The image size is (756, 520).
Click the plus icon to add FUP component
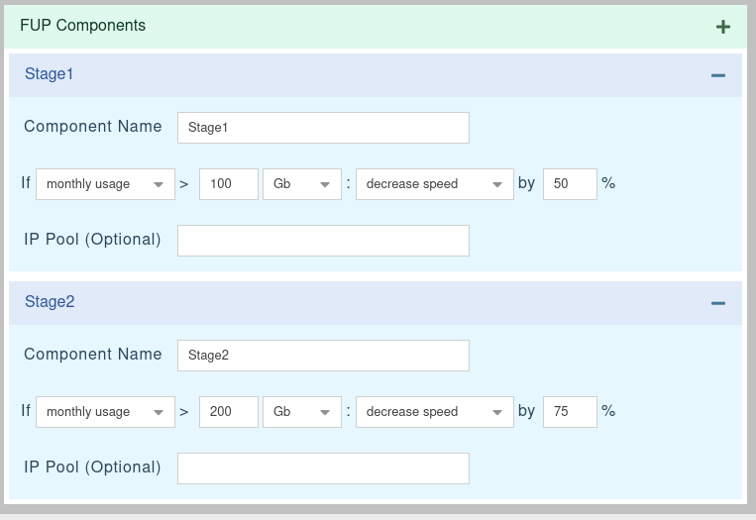722,27
